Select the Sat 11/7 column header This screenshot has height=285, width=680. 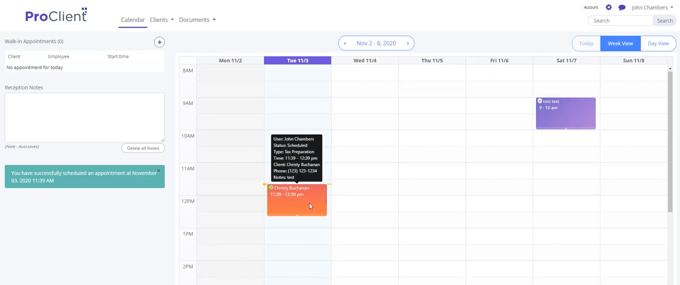566,61
